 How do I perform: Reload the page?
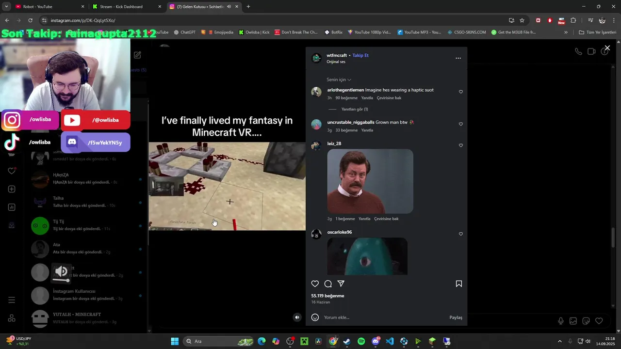30,20
